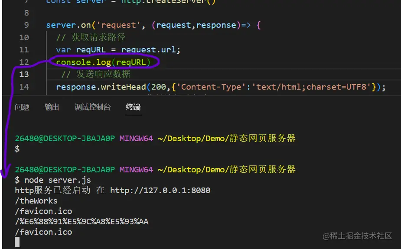Screen dimensions: 401x249
Task: Click the percent-encoded URL output line
Action: click(x=82, y=222)
